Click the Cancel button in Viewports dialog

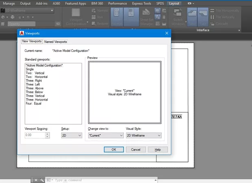136,149
